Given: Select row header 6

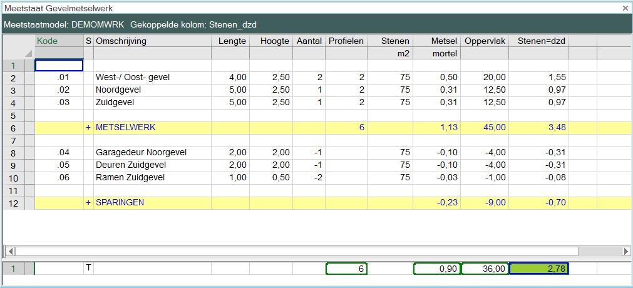Looking at the screenshot, I should (13, 128).
